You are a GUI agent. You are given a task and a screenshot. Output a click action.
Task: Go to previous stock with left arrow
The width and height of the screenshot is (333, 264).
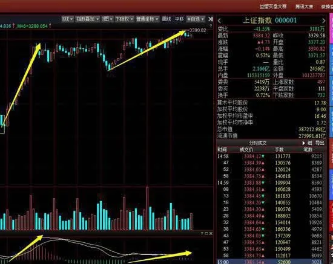tap(220, 21)
